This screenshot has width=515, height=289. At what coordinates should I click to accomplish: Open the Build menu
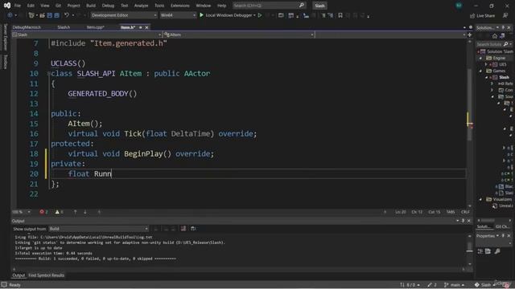91,6
